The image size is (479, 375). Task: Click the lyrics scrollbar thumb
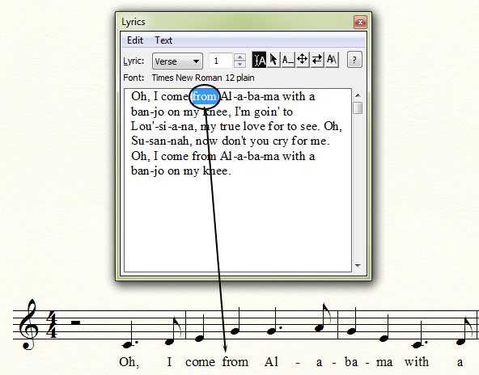pyautogui.click(x=358, y=108)
